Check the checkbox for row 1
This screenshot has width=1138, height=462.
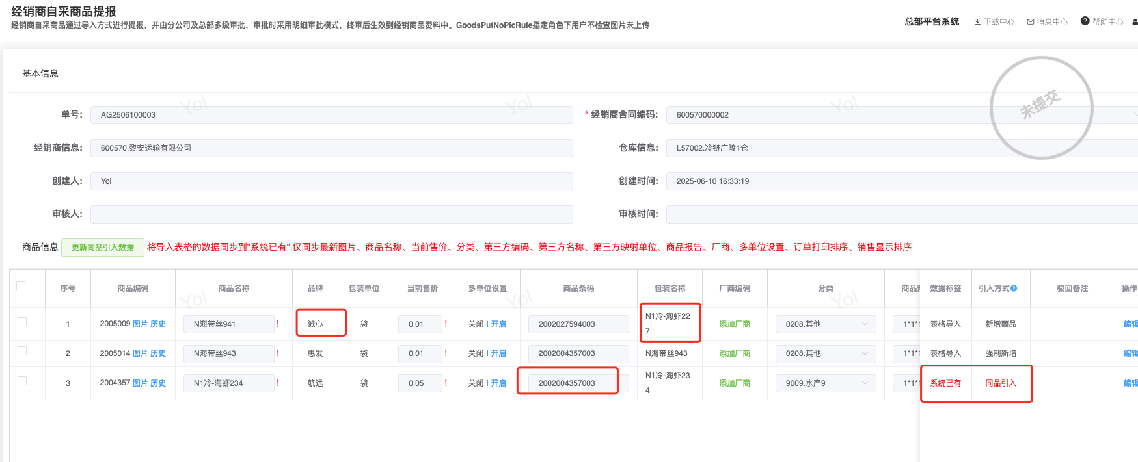tap(22, 322)
